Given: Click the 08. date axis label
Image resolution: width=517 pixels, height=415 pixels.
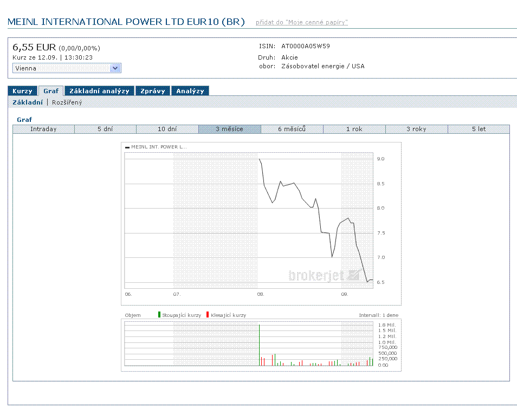Looking at the screenshot, I should 261,294.
